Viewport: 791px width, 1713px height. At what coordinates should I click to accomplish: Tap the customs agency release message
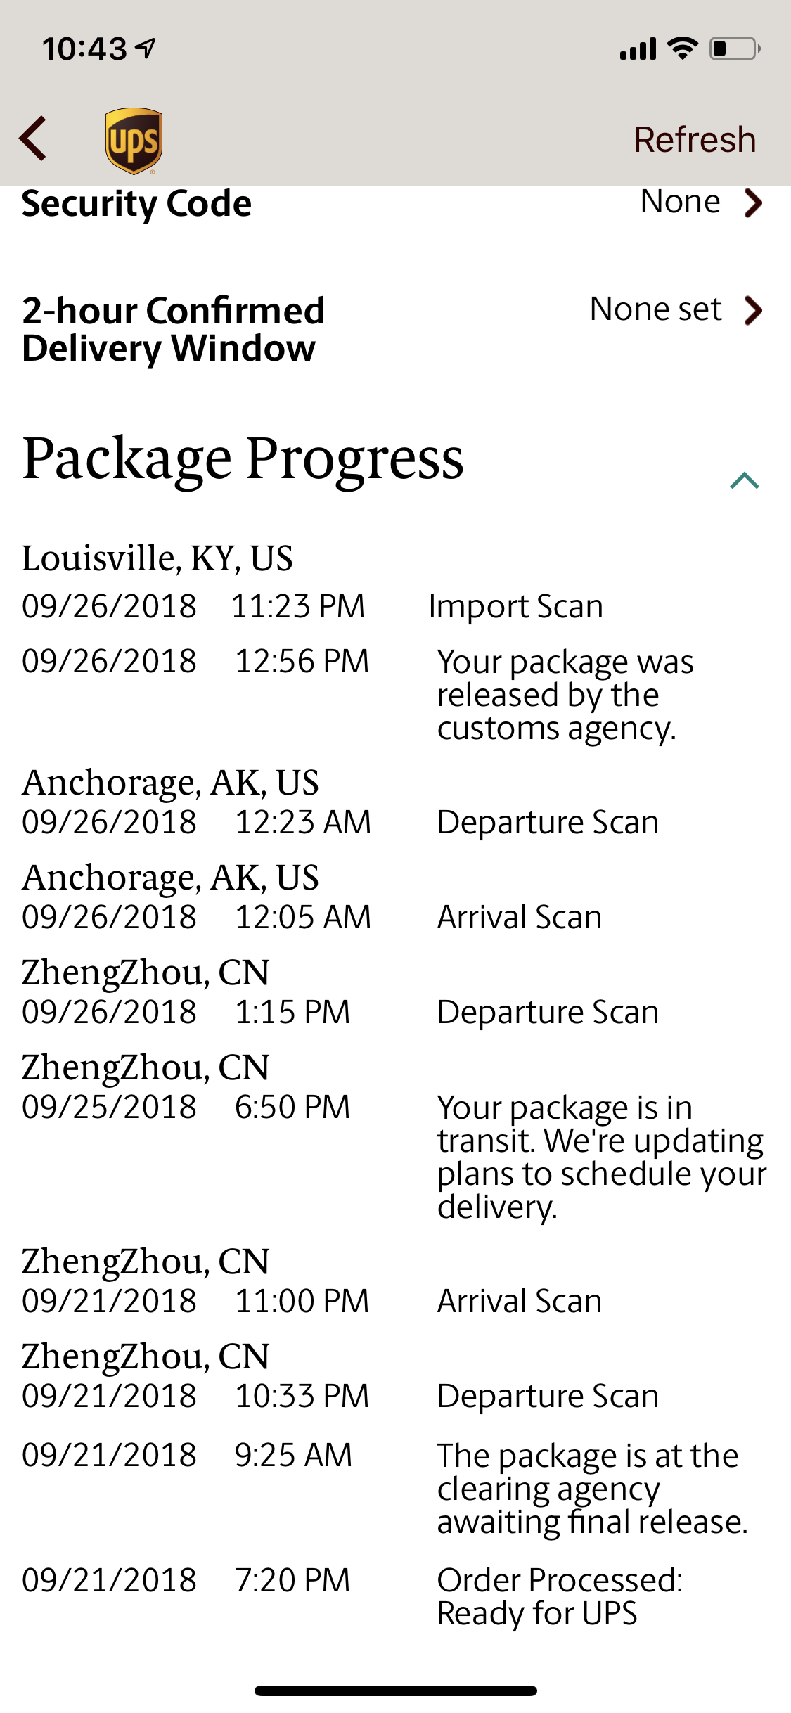tap(565, 695)
